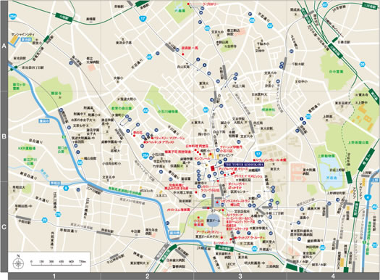Screen dimensions: 380x280
Task: Click the grid row label B
Action: tap(4, 136)
